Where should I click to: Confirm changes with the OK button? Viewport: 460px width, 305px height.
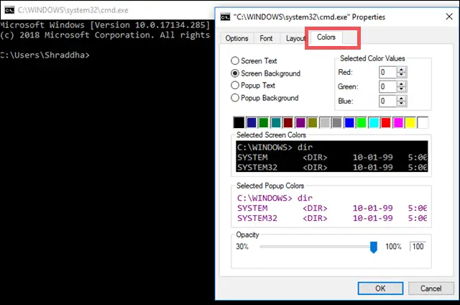click(380, 288)
